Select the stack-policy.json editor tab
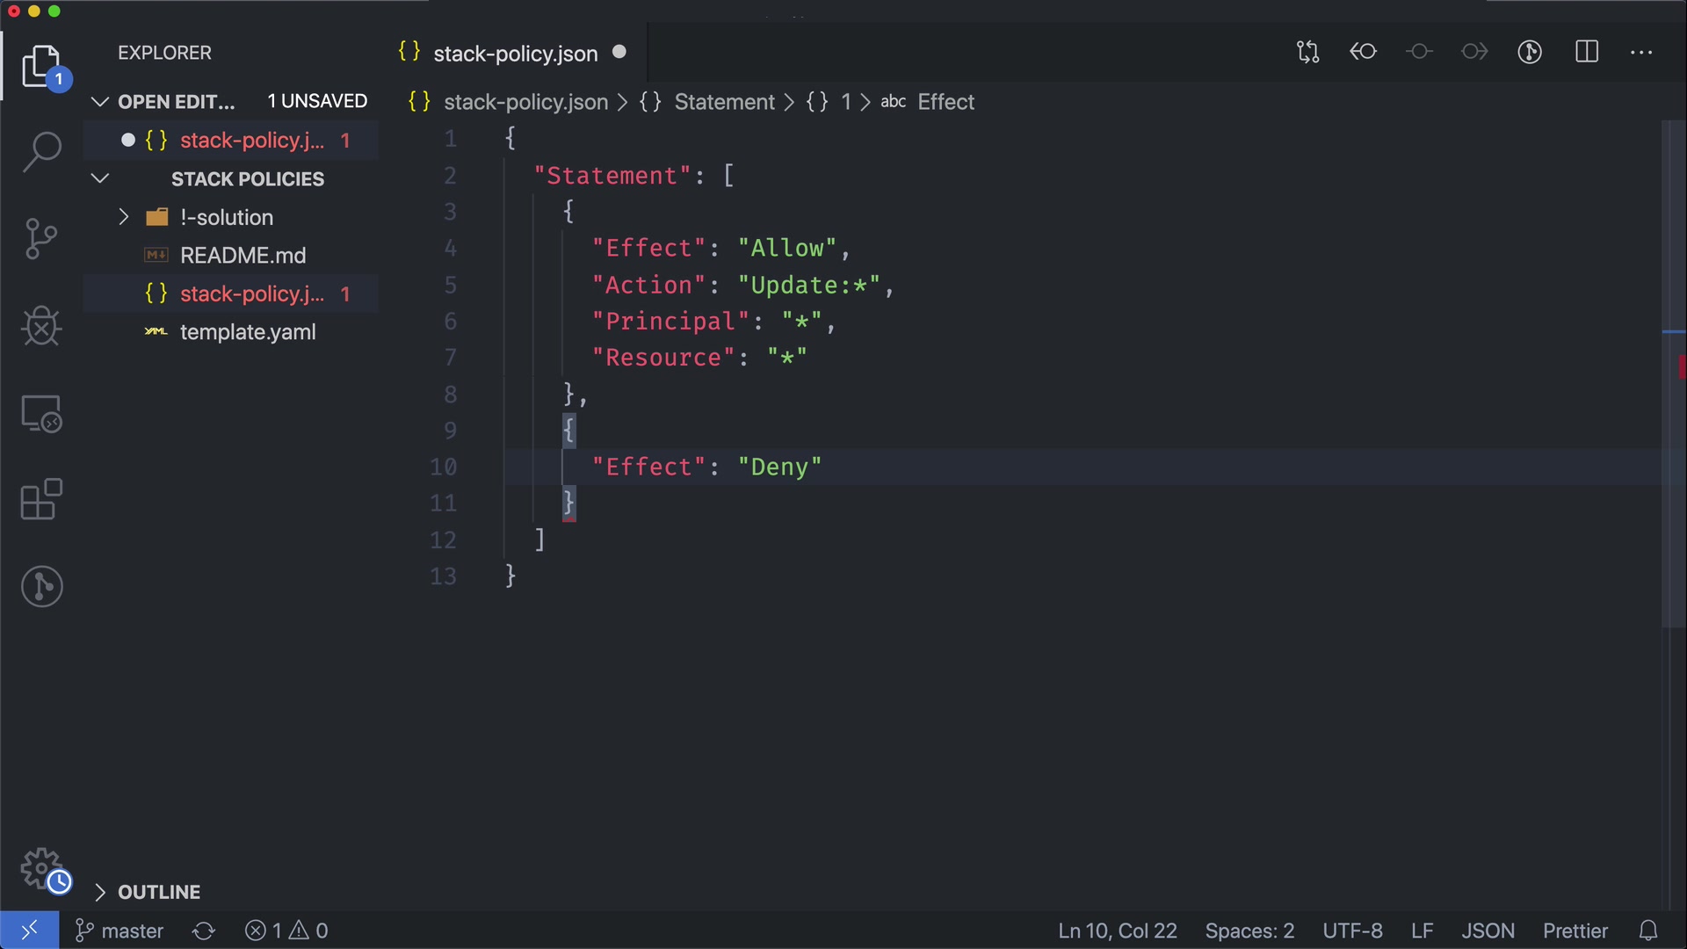 pos(515,54)
